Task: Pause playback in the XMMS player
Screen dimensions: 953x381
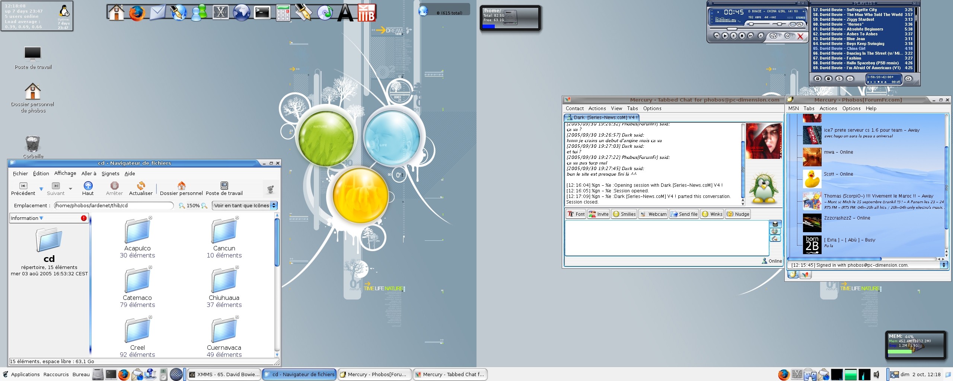Action: (x=733, y=36)
